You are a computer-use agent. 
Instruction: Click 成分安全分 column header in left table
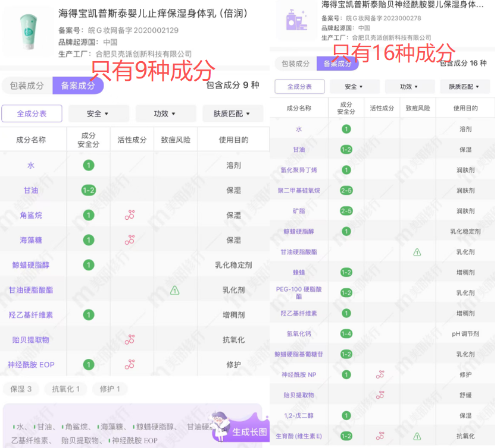[x=89, y=140]
